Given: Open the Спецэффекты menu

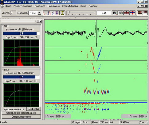Looking at the screenshot, I should tap(70, 6).
